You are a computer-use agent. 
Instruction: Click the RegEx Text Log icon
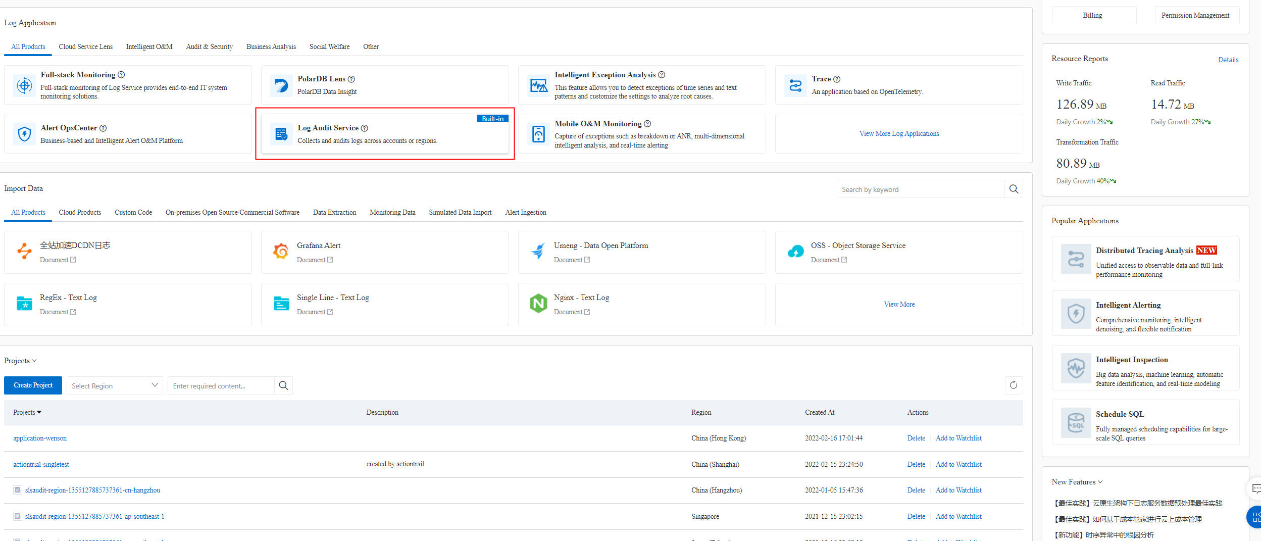click(24, 304)
